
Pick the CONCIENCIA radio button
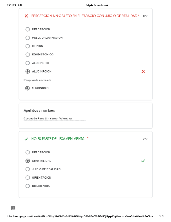[28, 186]
